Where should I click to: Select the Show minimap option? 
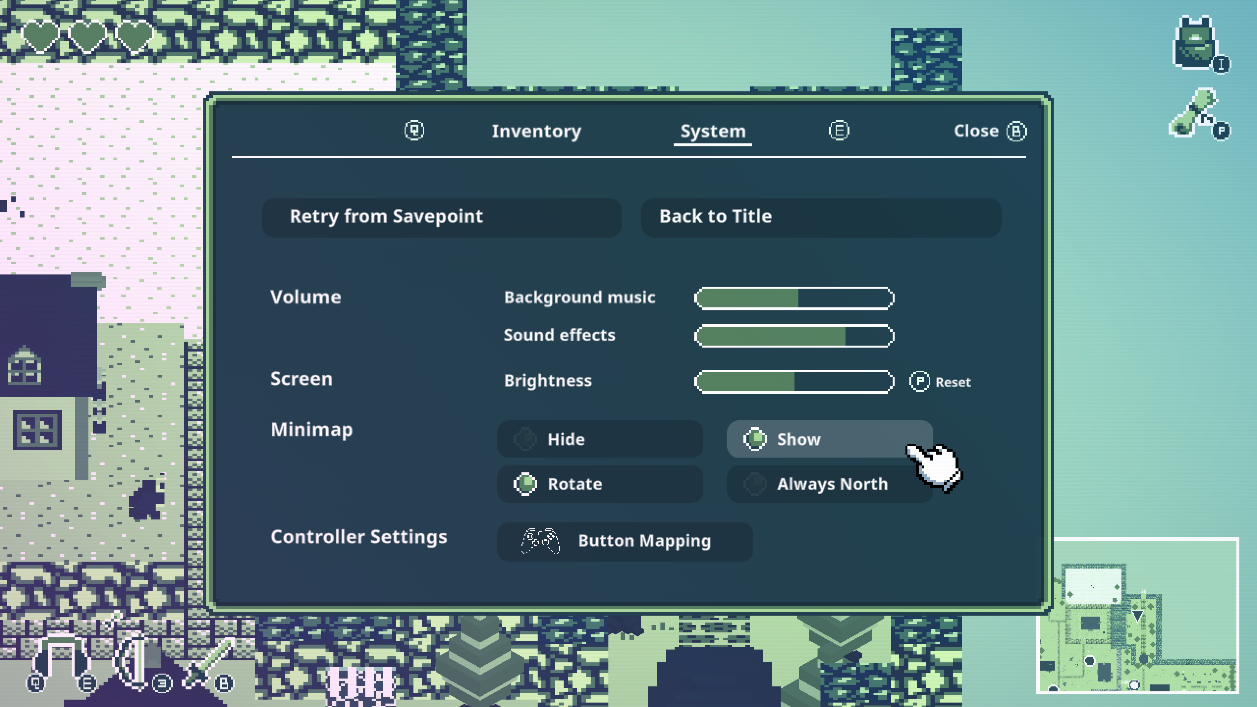point(829,439)
